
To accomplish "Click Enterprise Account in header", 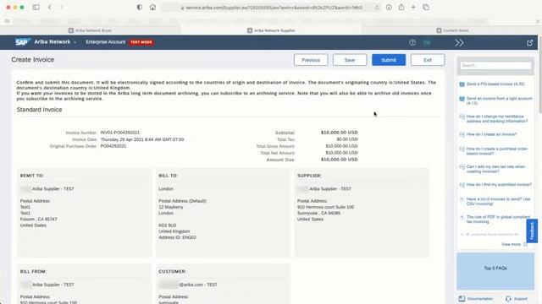I will 105,42.
